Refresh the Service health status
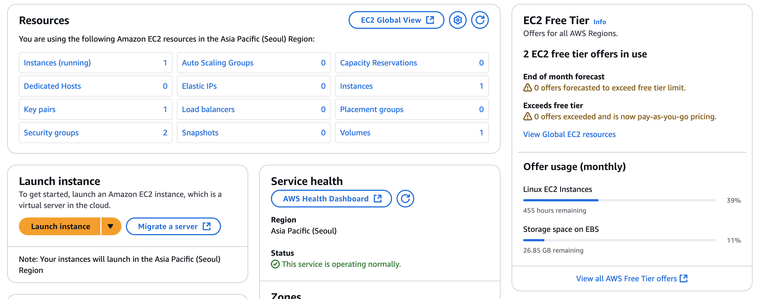Screen dimensions: 757x299 tap(405, 199)
